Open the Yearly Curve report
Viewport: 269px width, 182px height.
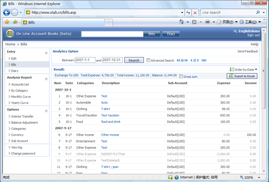(20, 103)
